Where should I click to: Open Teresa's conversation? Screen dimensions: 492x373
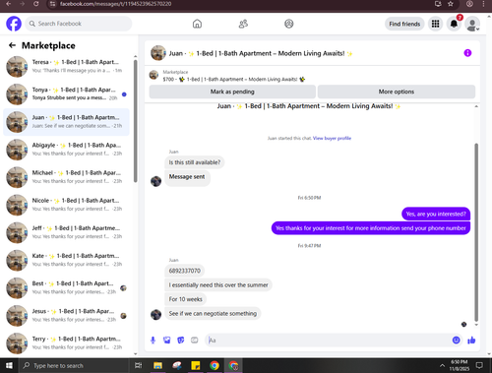[x=66, y=67]
